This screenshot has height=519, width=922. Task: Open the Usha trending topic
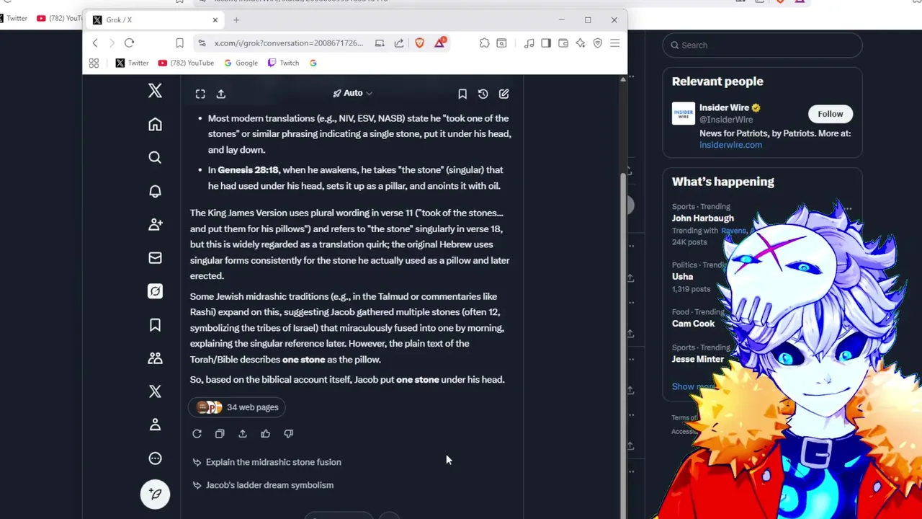coord(682,277)
